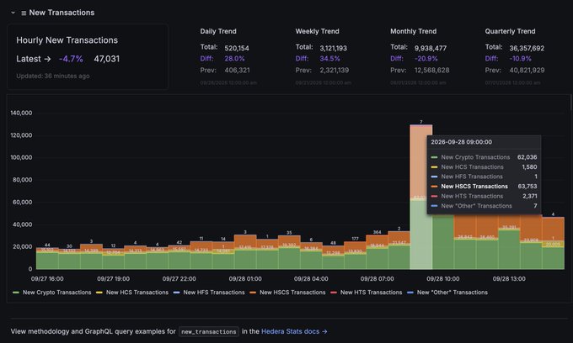573x343 pixels.
Task: Select the latest value 47,031
Action: (x=107, y=59)
